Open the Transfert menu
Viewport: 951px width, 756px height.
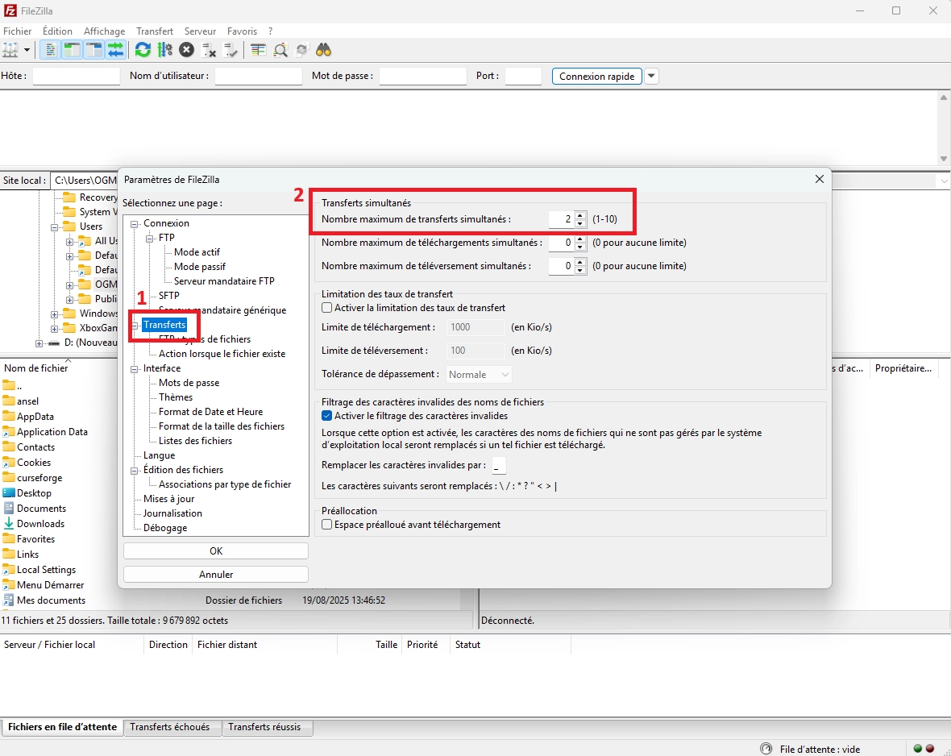155,31
